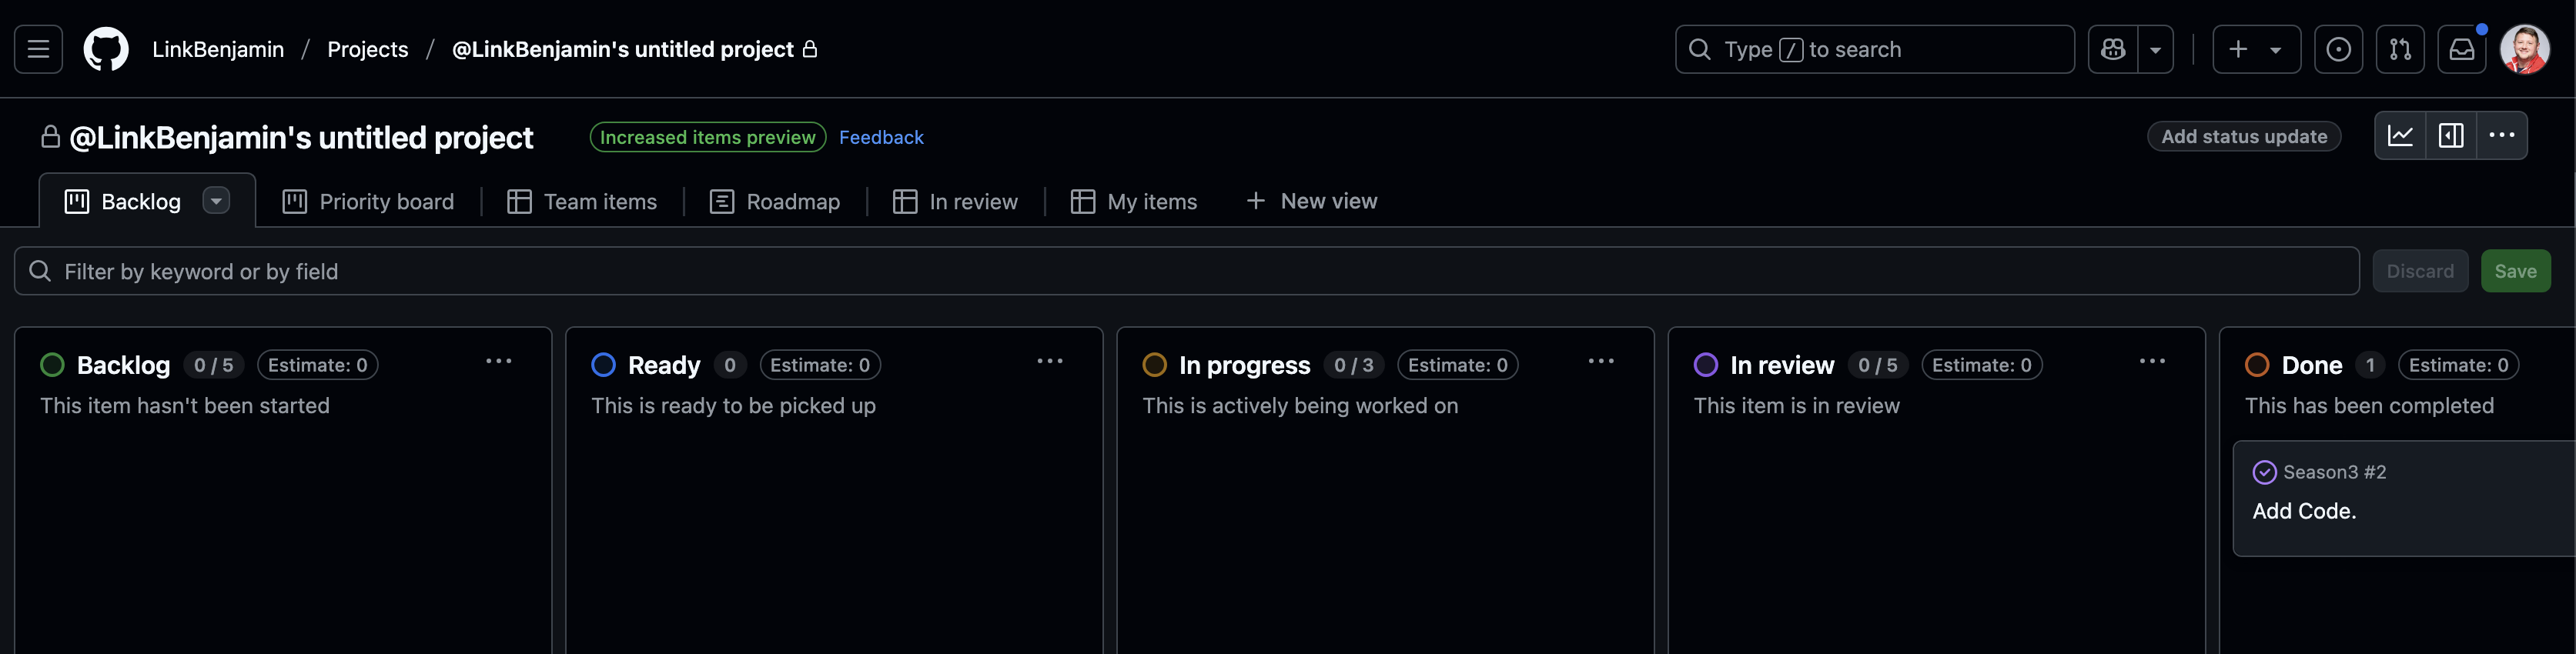Open project more options menu

[x=2502, y=136]
